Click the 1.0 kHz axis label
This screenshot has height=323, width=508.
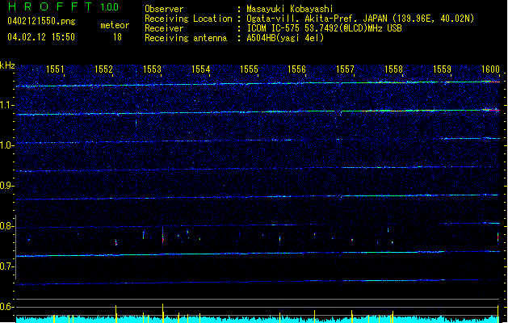pos(6,145)
